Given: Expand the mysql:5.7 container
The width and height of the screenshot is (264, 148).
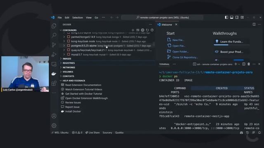Looking at the screenshot, I should 64,54.
